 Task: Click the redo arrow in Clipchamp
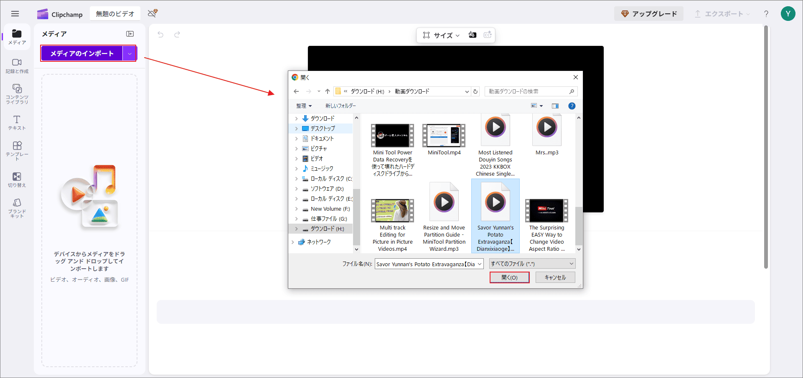point(177,35)
